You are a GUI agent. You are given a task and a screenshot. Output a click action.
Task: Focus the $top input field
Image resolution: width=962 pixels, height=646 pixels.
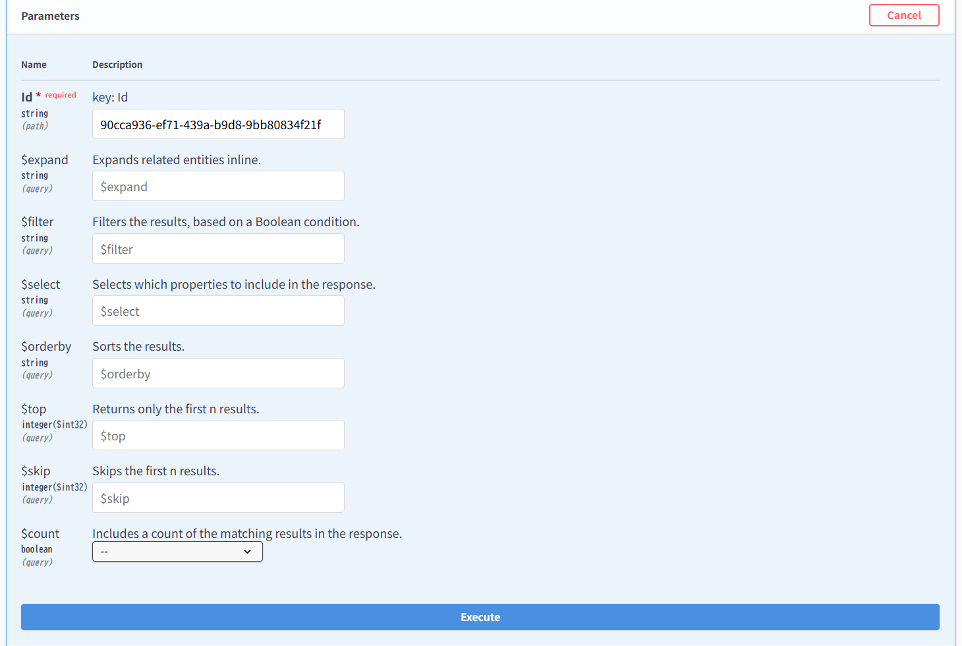[x=218, y=435]
